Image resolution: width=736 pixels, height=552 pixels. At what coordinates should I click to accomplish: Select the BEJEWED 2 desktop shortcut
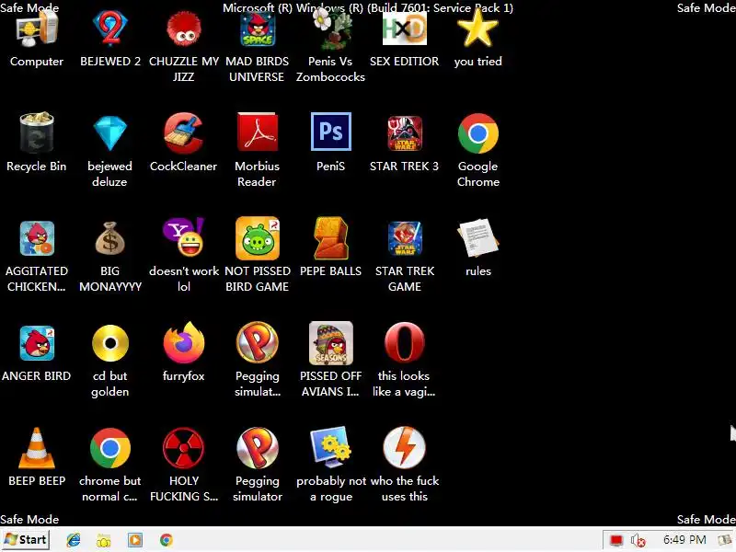tap(110, 29)
